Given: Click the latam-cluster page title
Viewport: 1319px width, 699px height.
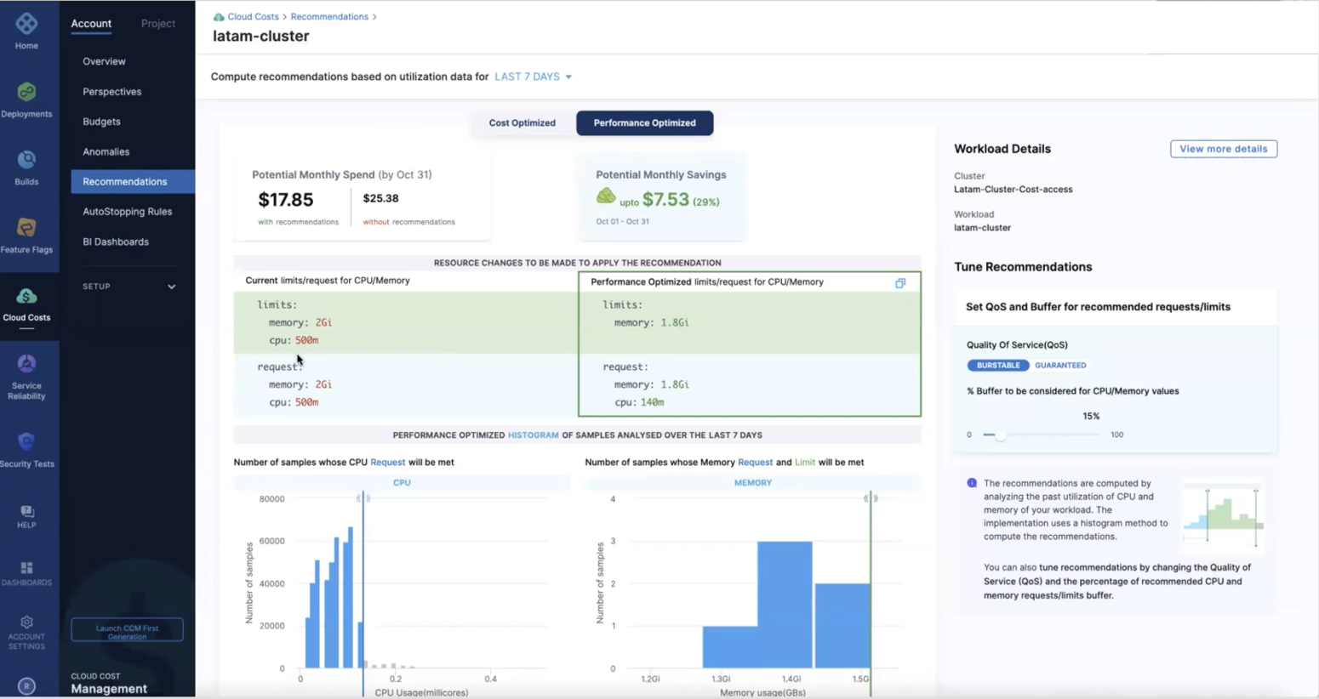Looking at the screenshot, I should [x=261, y=37].
